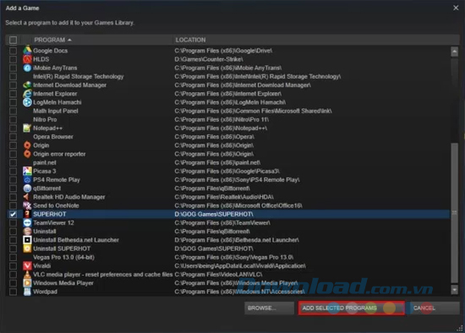This screenshot has width=465, height=333.
Task: Click the Origin error reporter icon
Action: [27, 154]
